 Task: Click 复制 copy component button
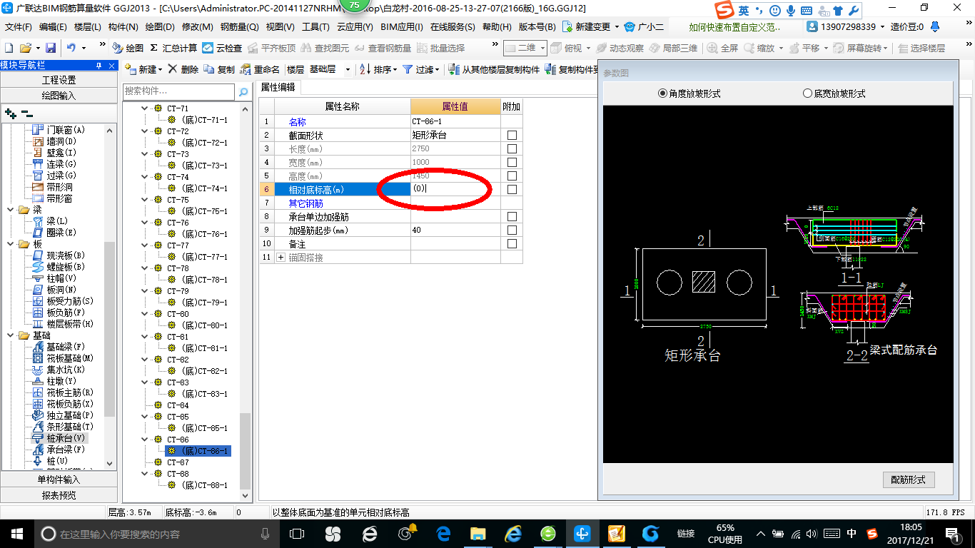click(219, 69)
